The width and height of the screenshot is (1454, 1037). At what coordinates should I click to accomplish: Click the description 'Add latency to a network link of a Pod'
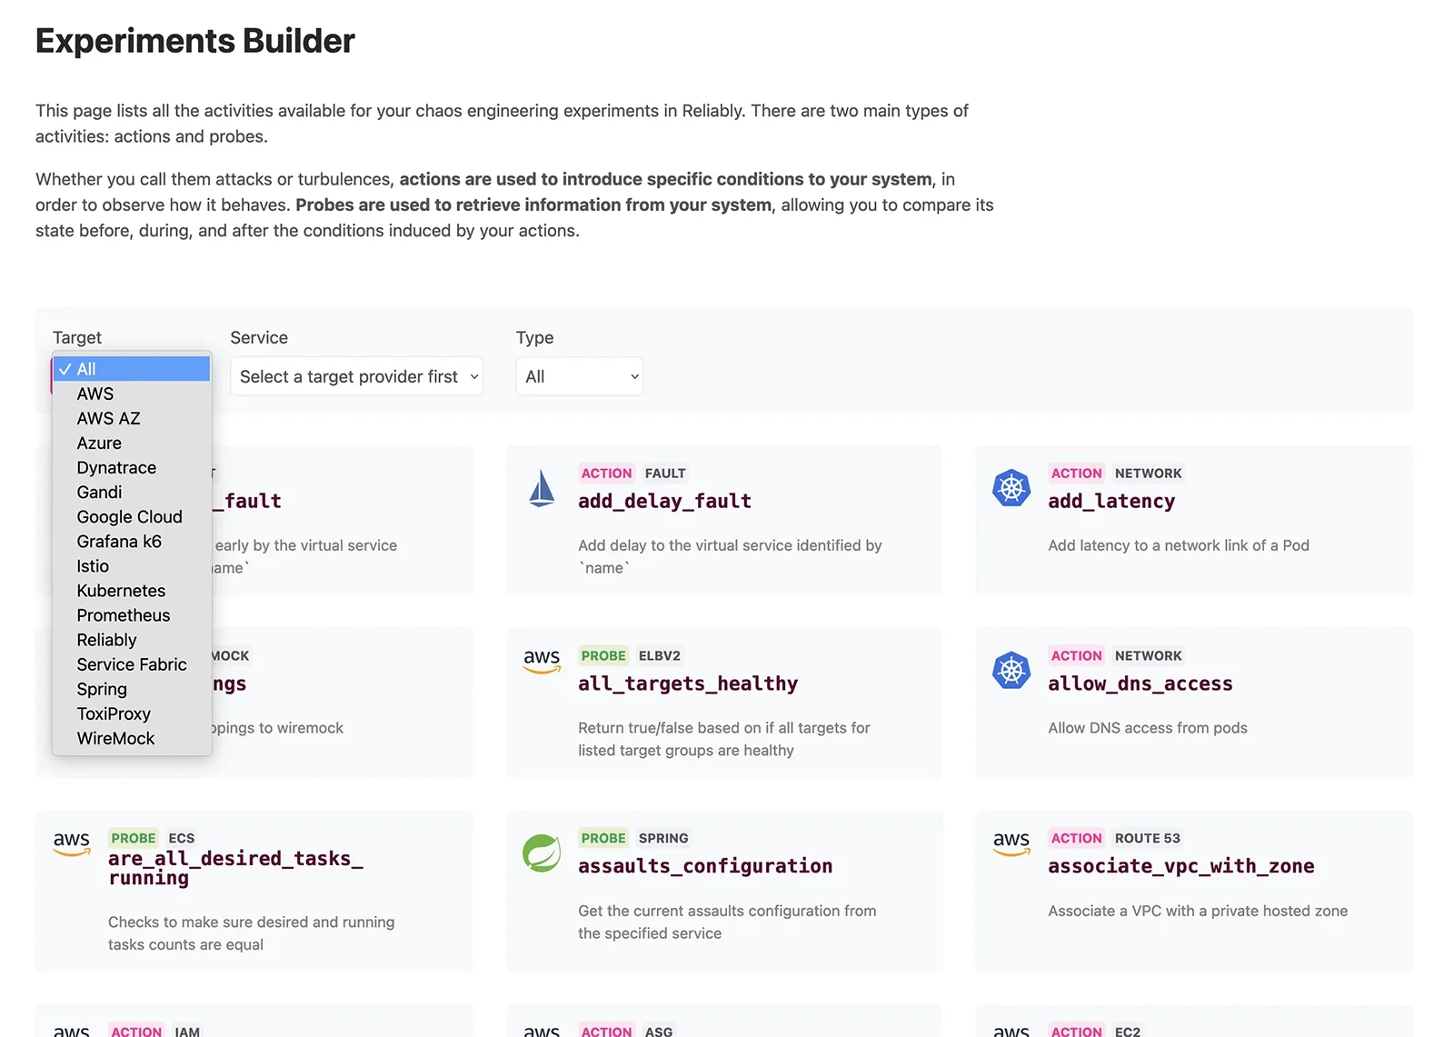coord(1179,545)
